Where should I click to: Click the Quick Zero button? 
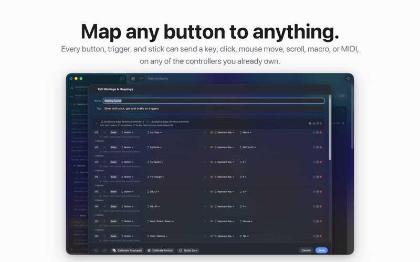tap(188, 250)
